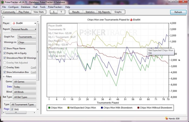
Task: Open the Graph For Tournaments dropdown
Action: coord(27,37)
